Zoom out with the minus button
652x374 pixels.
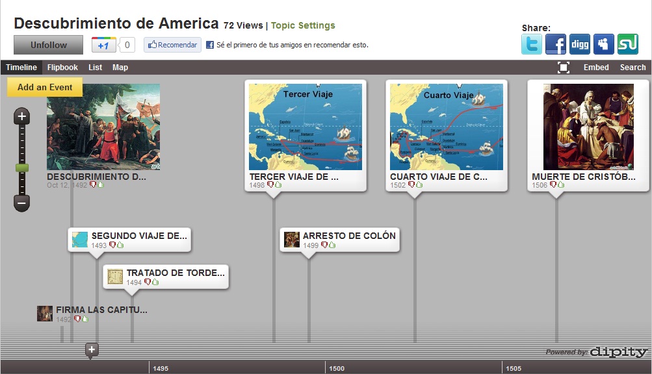[x=21, y=203]
